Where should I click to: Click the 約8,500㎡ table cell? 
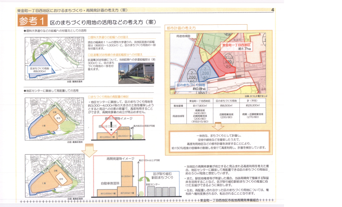tap(226, 106)
